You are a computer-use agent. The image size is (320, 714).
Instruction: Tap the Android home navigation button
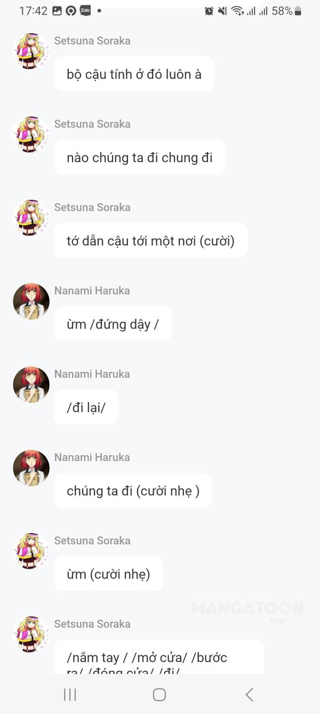click(x=159, y=694)
